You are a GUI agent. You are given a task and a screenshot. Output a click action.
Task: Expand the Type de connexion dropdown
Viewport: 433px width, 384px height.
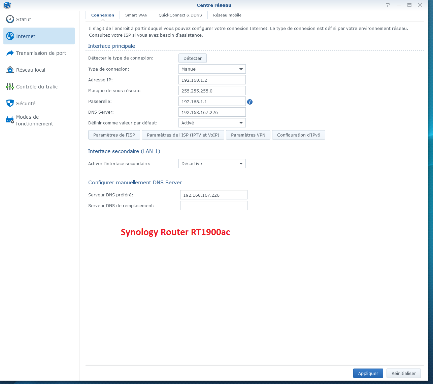pyautogui.click(x=212, y=69)
